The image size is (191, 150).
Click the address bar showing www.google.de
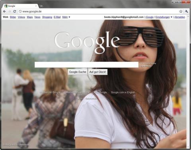[x=98, y=12]
